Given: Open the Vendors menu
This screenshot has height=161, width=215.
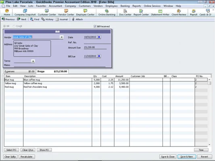Looking at the screenshot, I should click(x=98, y=6).
